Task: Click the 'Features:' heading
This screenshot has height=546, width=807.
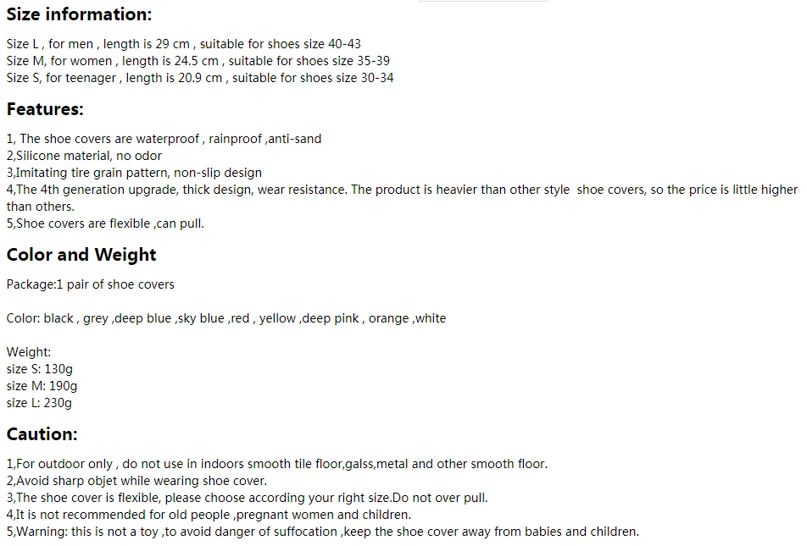Action: (x=45, y=109)
